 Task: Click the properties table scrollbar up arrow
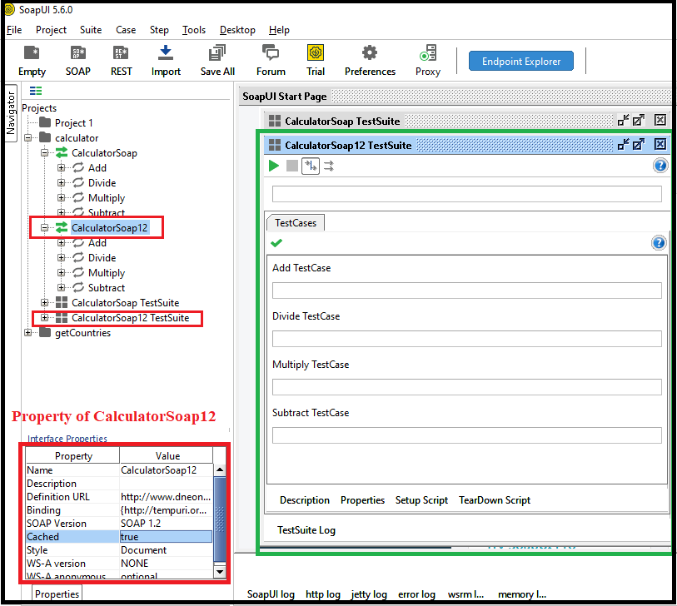[x=220, y=469]
